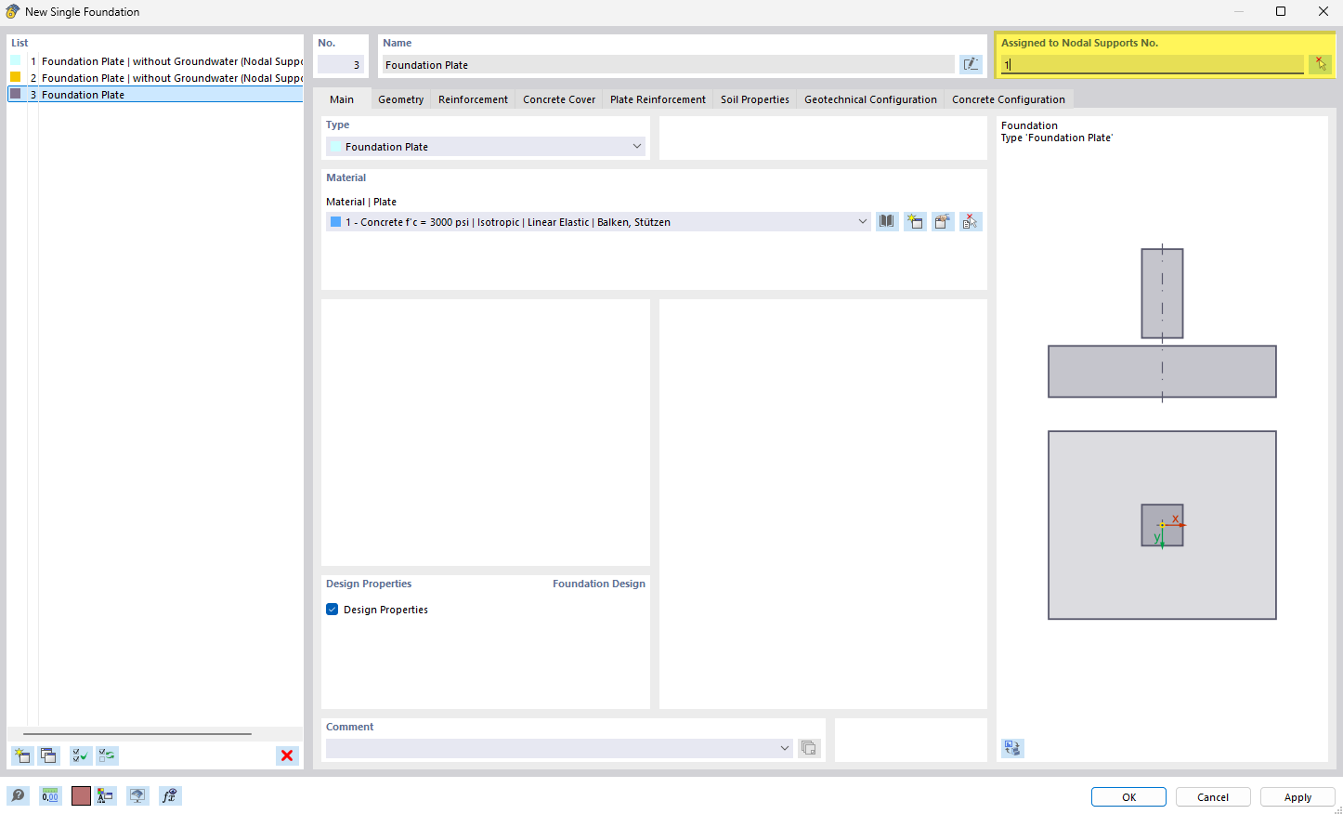Create a new material for the plate
Screen dimensions: 1343x814
pyautogui.click(x=915, y=221)
